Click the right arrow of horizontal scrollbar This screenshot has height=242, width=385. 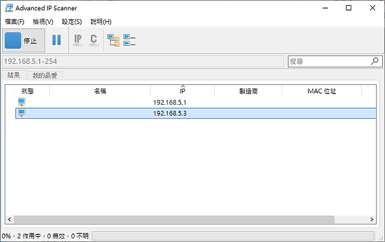coord(372,220)
